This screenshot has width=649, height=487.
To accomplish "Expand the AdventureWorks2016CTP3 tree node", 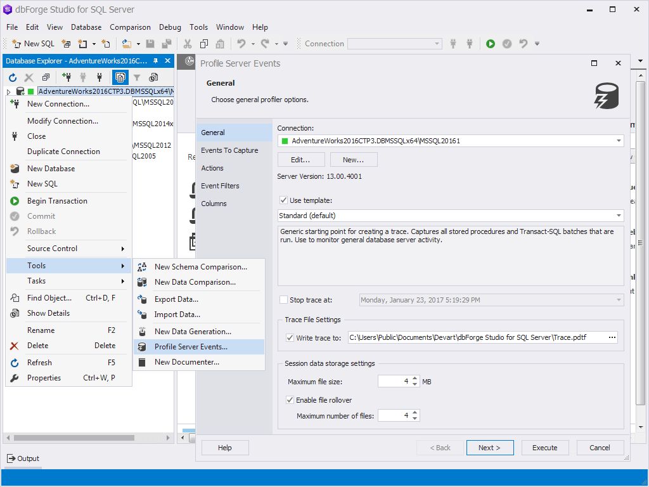I will (x=9, y=92).
